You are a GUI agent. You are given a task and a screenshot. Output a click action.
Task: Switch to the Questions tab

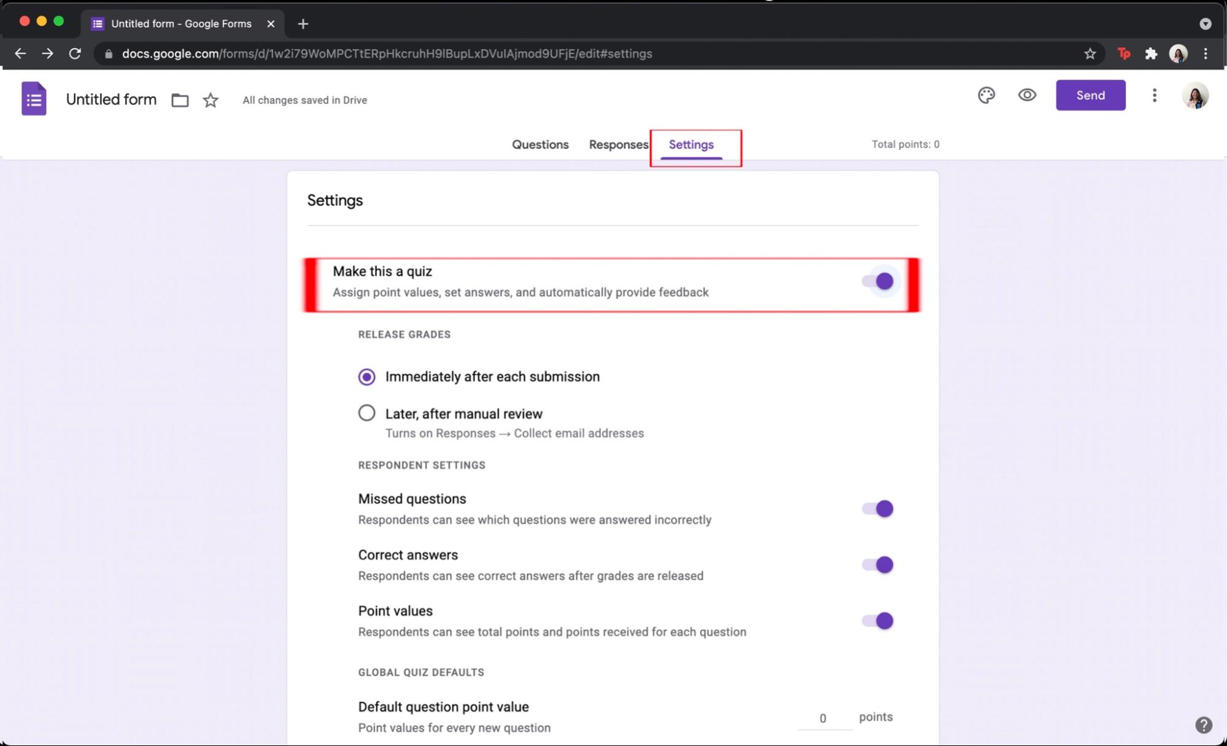click(x=540, y=144)
